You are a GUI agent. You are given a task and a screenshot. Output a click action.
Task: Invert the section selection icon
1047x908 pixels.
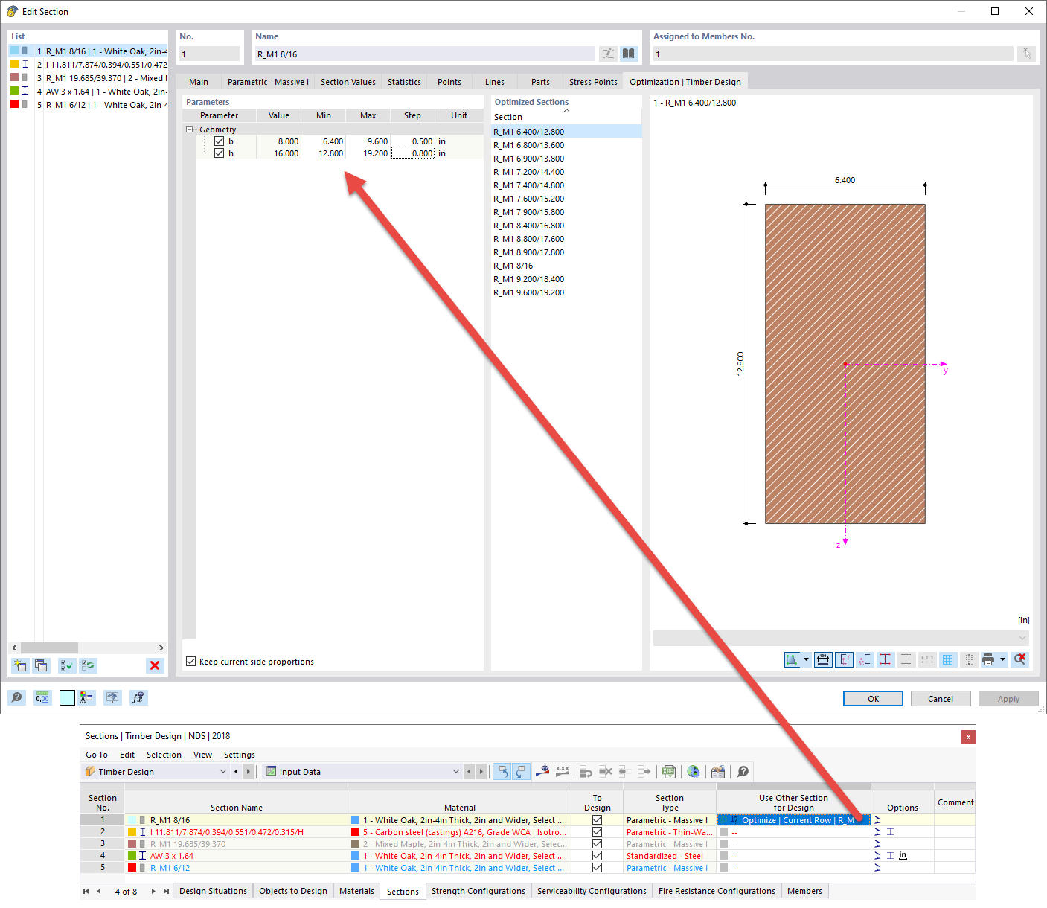point(89,665)
